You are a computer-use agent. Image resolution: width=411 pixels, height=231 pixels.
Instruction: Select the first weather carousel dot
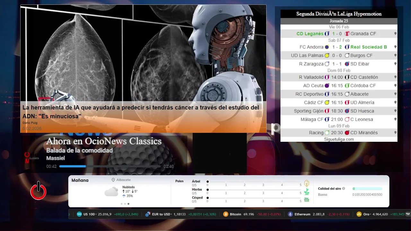(x=121, y=204)
